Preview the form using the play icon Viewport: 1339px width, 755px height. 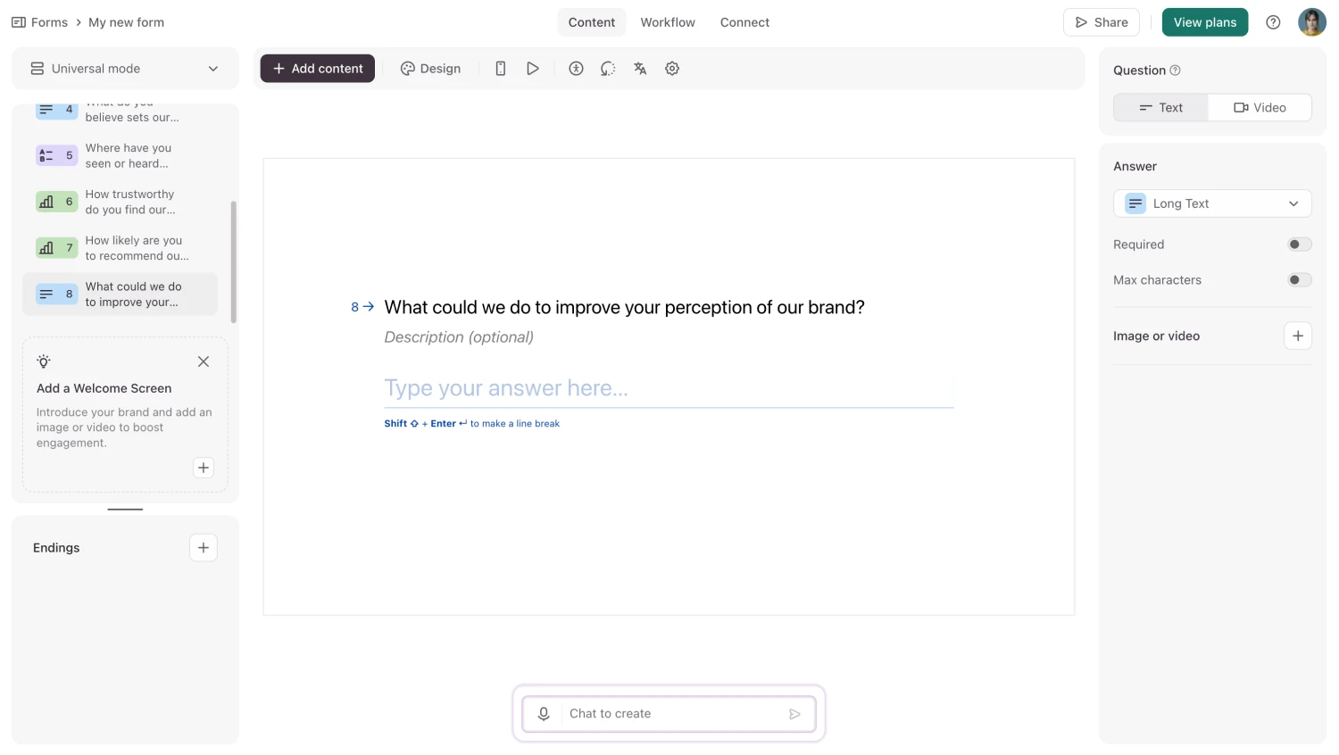point(533,68)
